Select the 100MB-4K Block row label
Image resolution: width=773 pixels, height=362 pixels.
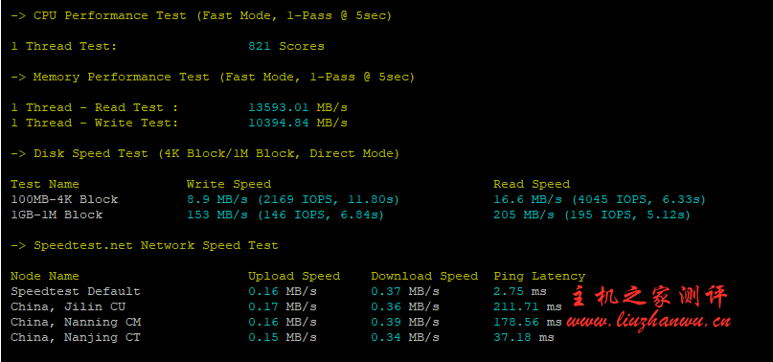coord(64,199)
